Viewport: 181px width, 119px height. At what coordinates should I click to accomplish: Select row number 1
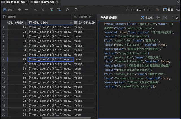[3, 27]
